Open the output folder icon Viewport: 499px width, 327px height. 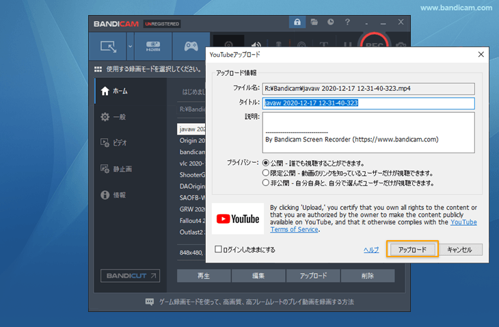(x=314, y=22)
